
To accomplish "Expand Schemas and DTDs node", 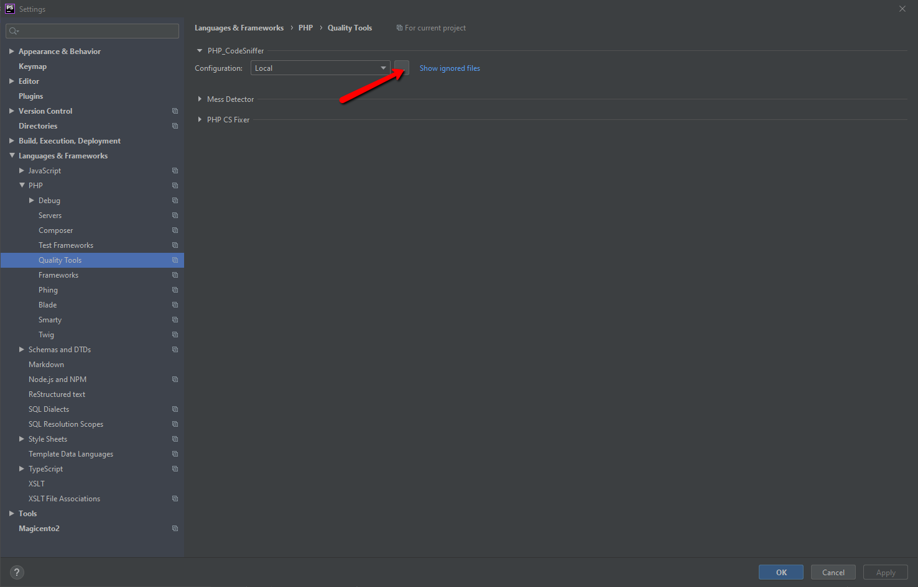I will click(x=21, y=350).
